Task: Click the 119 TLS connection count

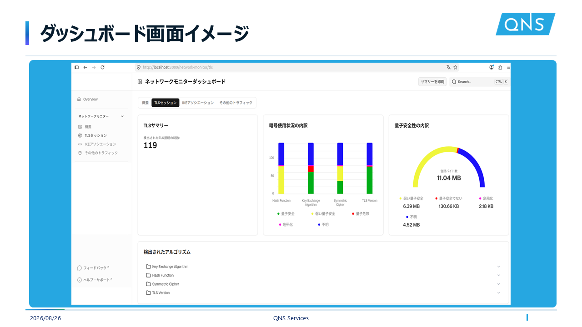Action: tap(150, 145)
